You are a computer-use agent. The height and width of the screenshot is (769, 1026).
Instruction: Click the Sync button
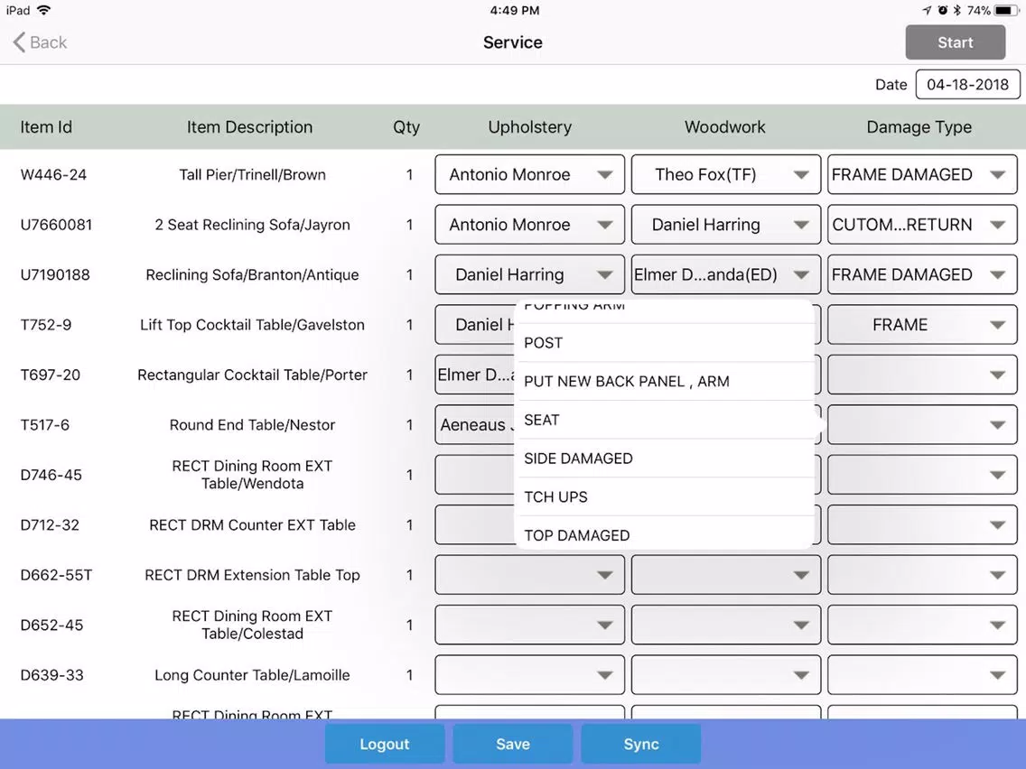point(641,744)
